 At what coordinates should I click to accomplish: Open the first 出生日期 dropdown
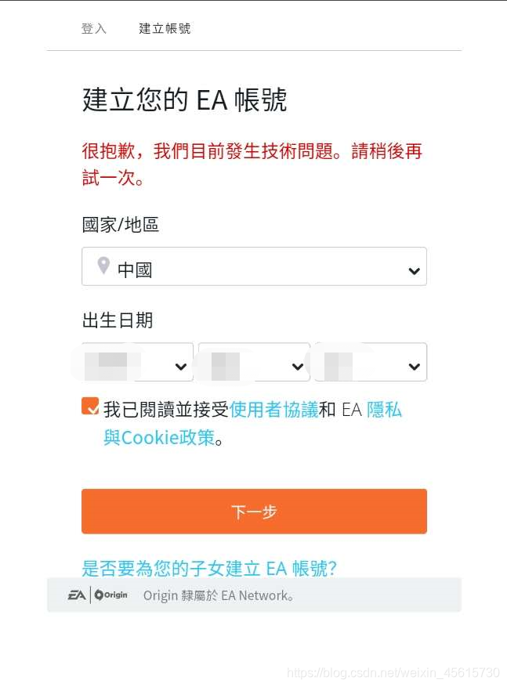[x=137, y=362]
